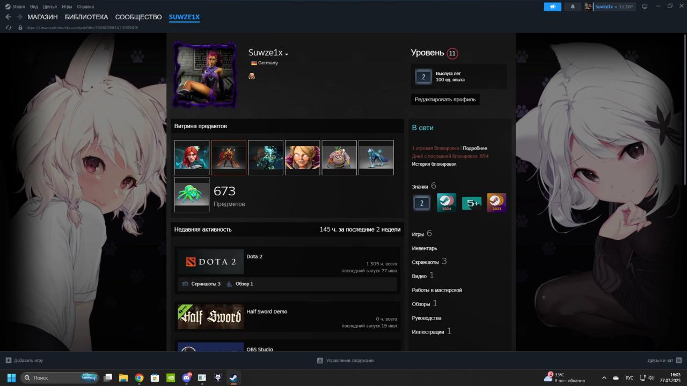Viewport: 687px width, 386px height.
Task: Click the Dota 2 title text
Action: pyautogui.click(x=254, y=256)
